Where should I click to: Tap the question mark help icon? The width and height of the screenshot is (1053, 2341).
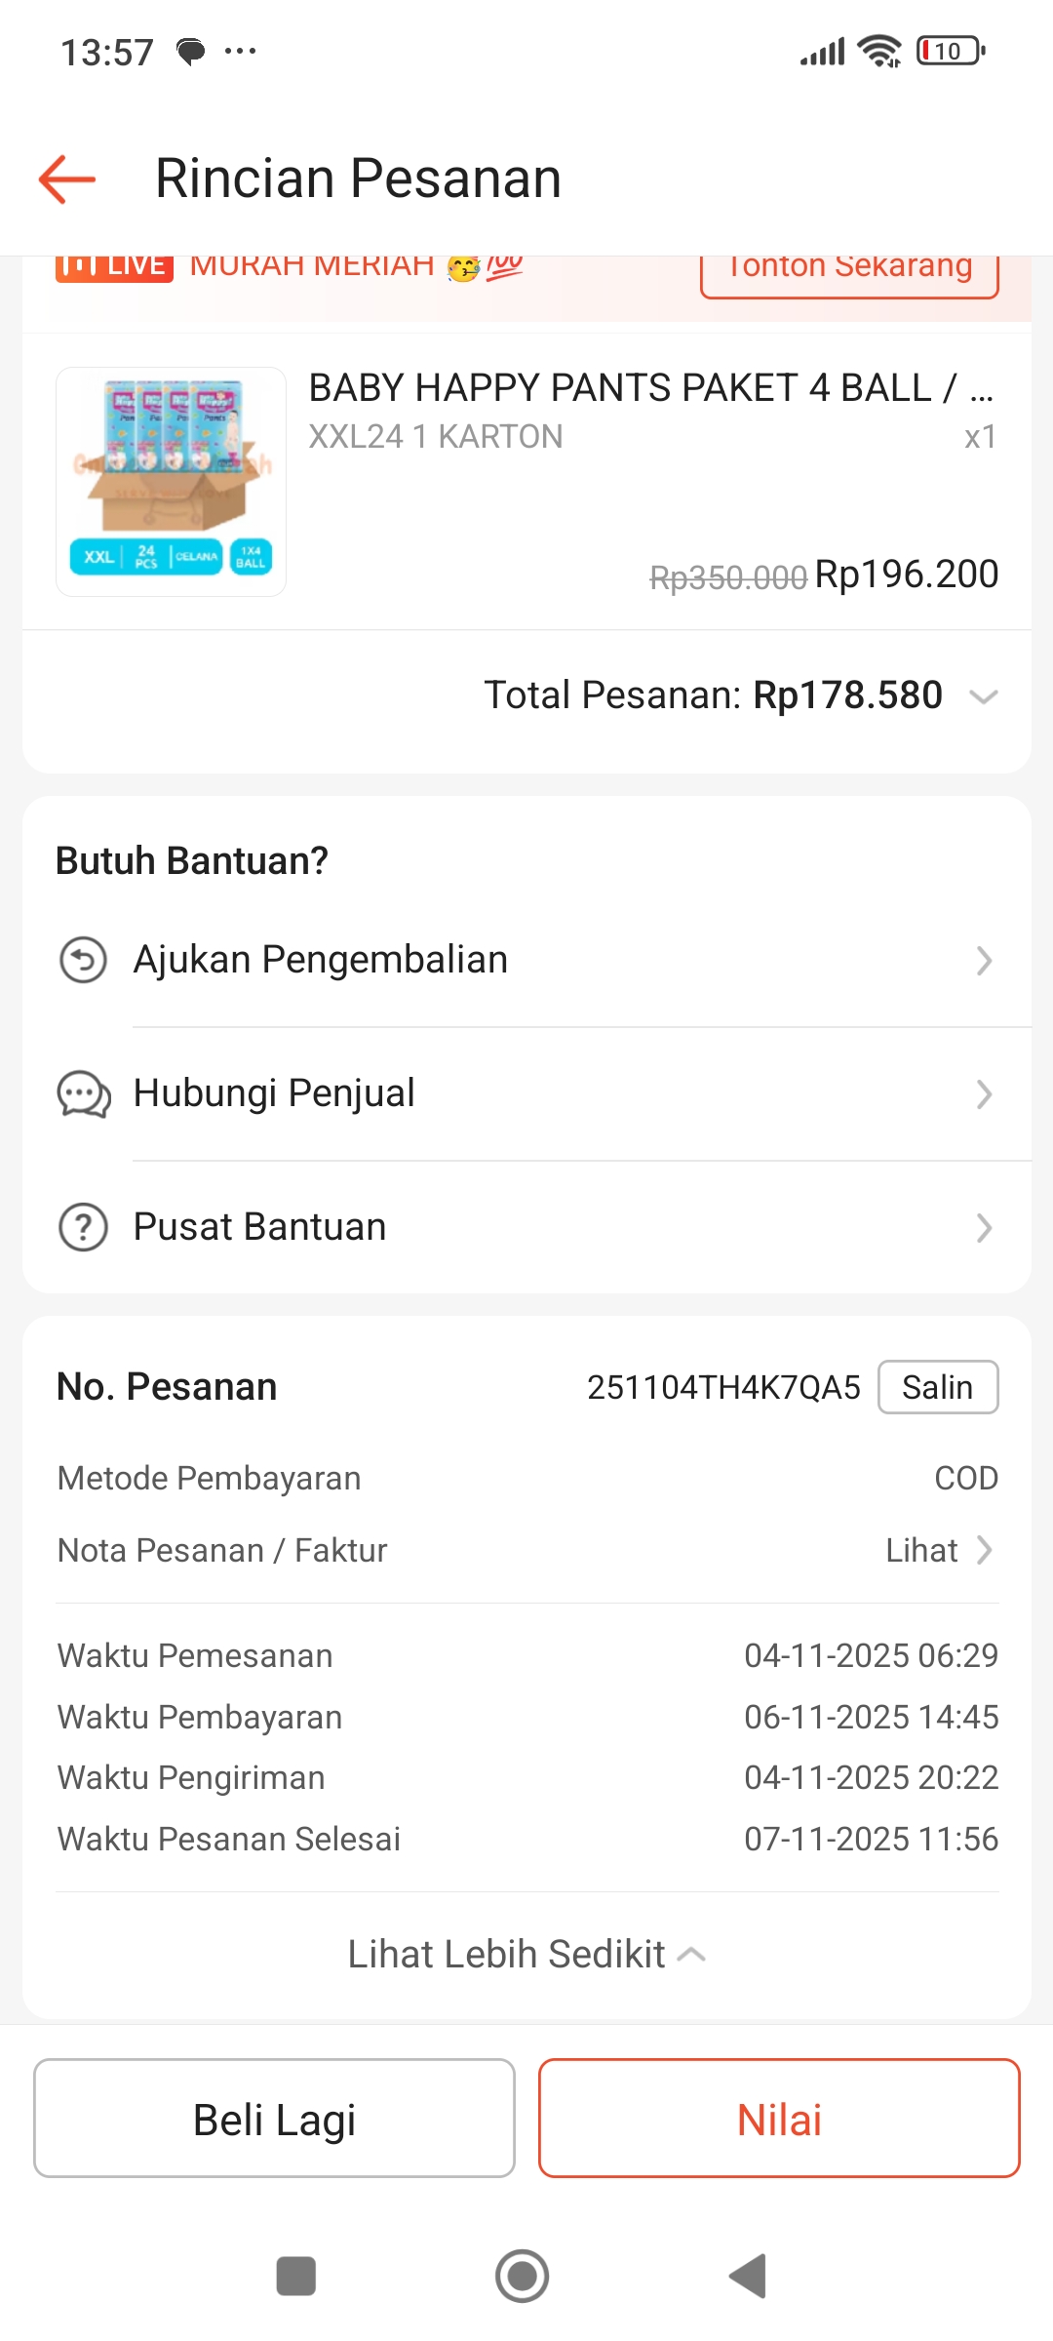click(x=84, y=1227)
